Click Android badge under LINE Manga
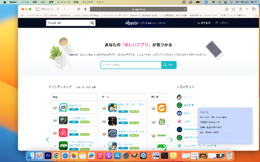This screenshot has width=260, height=162. tap(85, 109)
